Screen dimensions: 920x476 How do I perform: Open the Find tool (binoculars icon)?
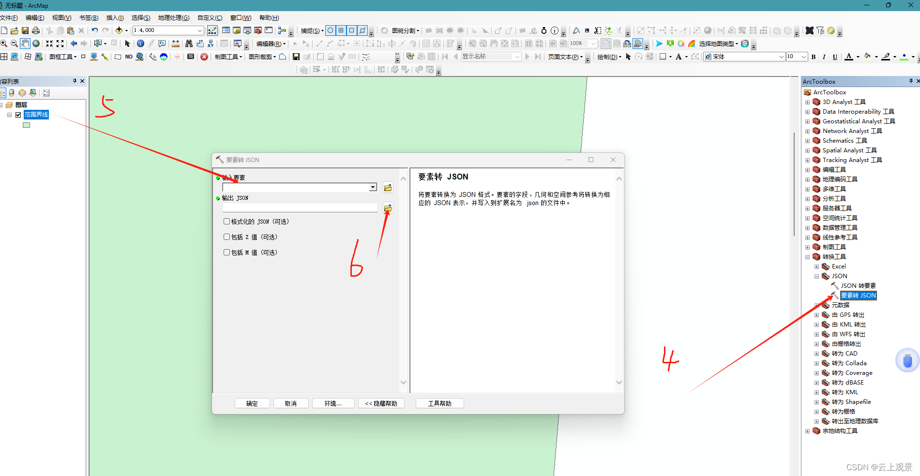tap(188, 43)
